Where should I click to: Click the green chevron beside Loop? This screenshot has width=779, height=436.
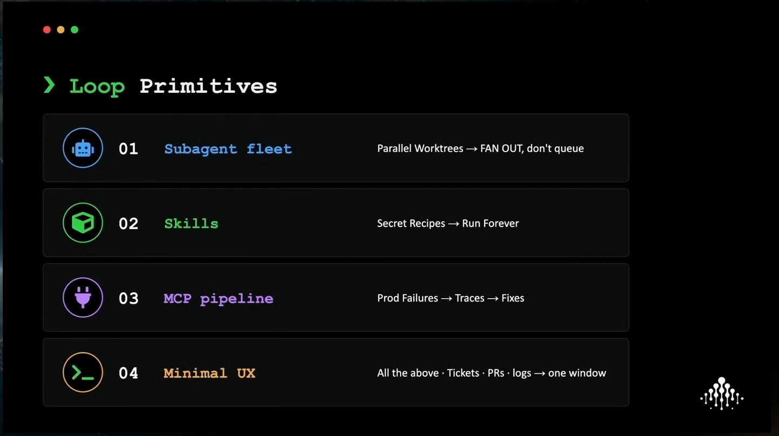(49, 85)
